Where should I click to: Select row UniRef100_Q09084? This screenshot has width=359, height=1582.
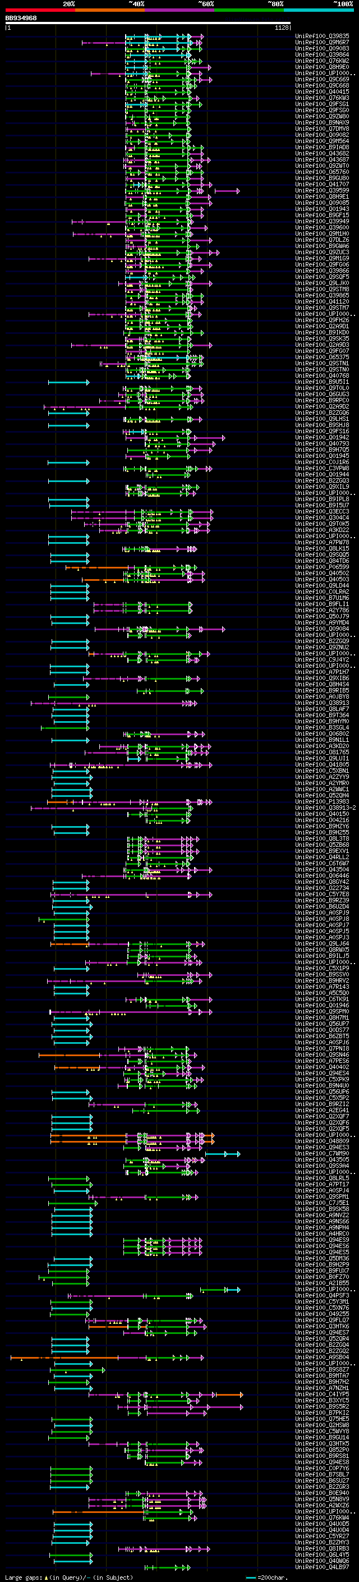[322, 629]
